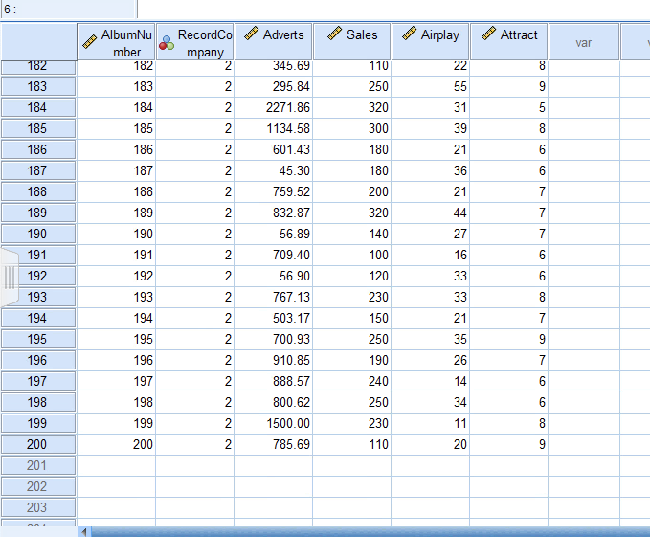The image size is (650, 537).
Task: Click the Sales scale ruler icon
Action: 335,33
